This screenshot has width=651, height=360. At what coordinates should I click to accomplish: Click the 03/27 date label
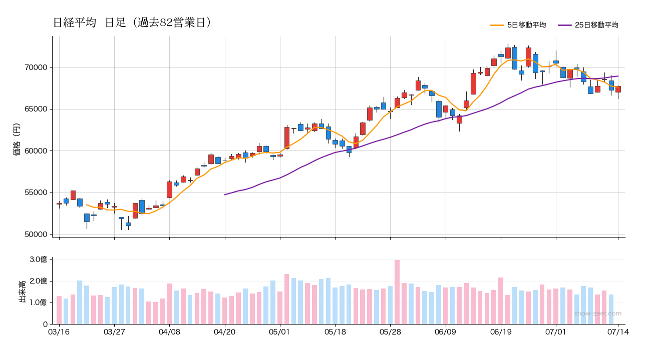(x=114, y=331)
